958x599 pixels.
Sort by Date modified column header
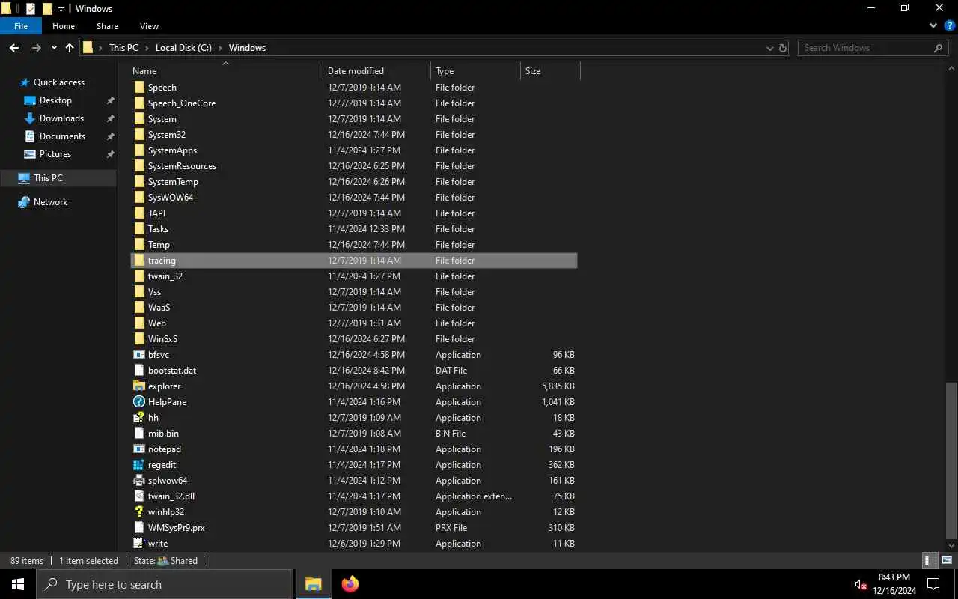pyautogui.click(x=377, y=71)
